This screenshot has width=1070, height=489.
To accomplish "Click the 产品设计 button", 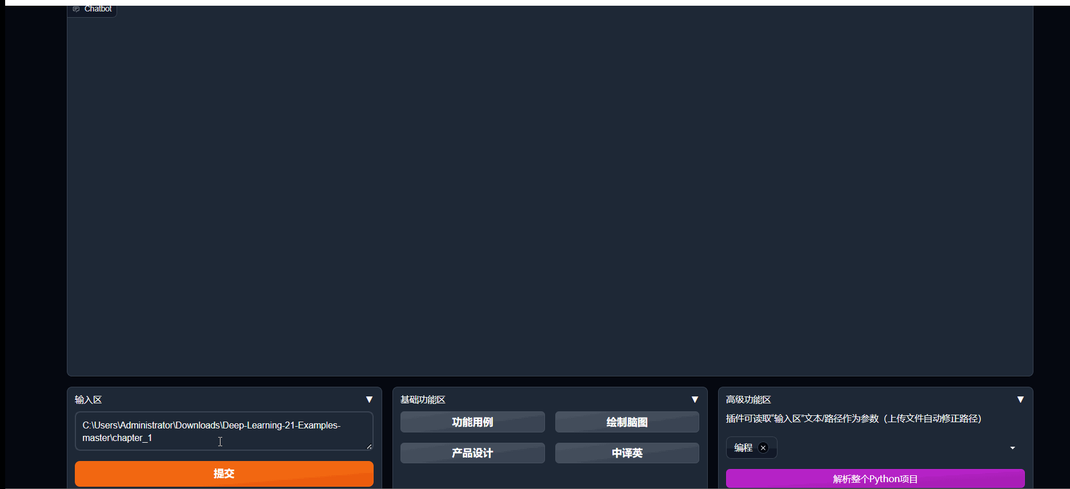I will 472,453.
